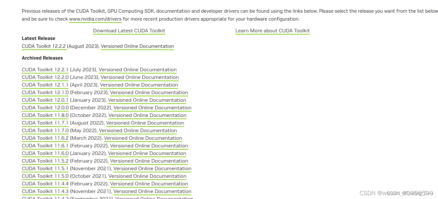Select CUDA Toolkit 11.6.1 link
The width and height of the screenshot is (438, 199).
(45, 146)
